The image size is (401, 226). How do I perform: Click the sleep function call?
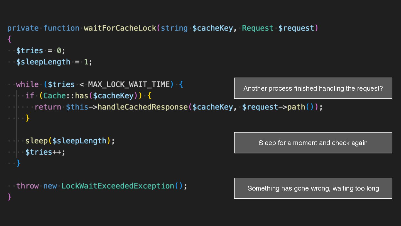pos(36,141)
